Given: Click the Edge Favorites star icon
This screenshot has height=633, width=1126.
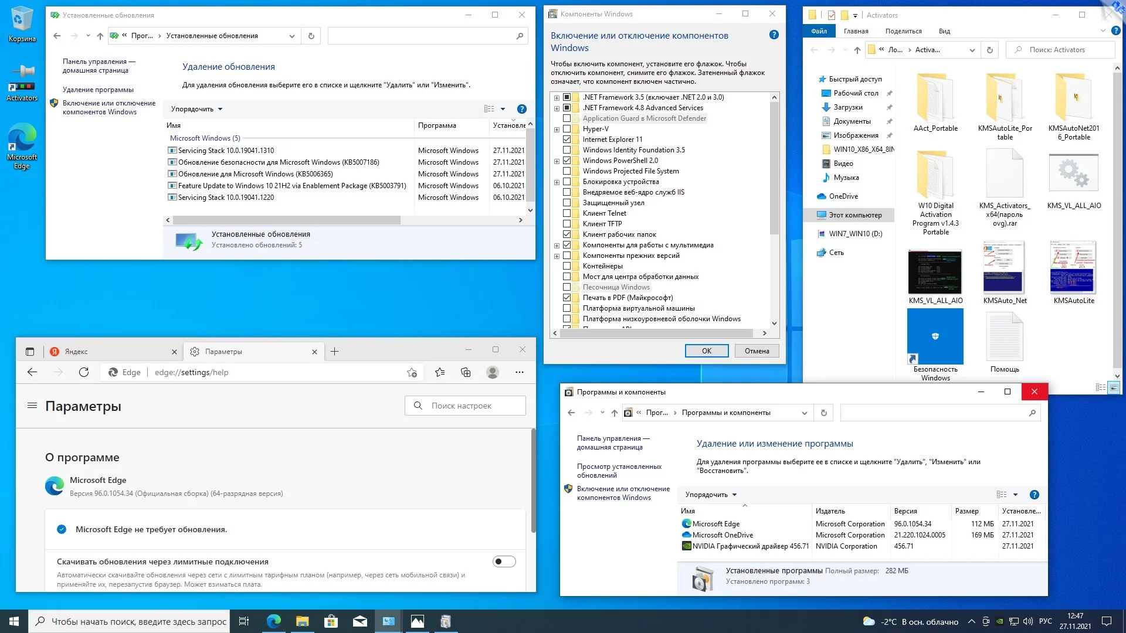Looking at the screenshot, I should pos(440,372).
